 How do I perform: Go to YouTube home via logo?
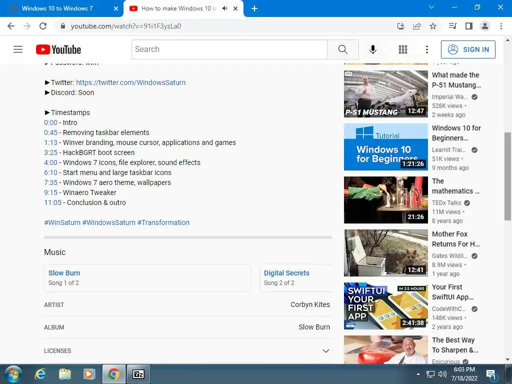58,49
